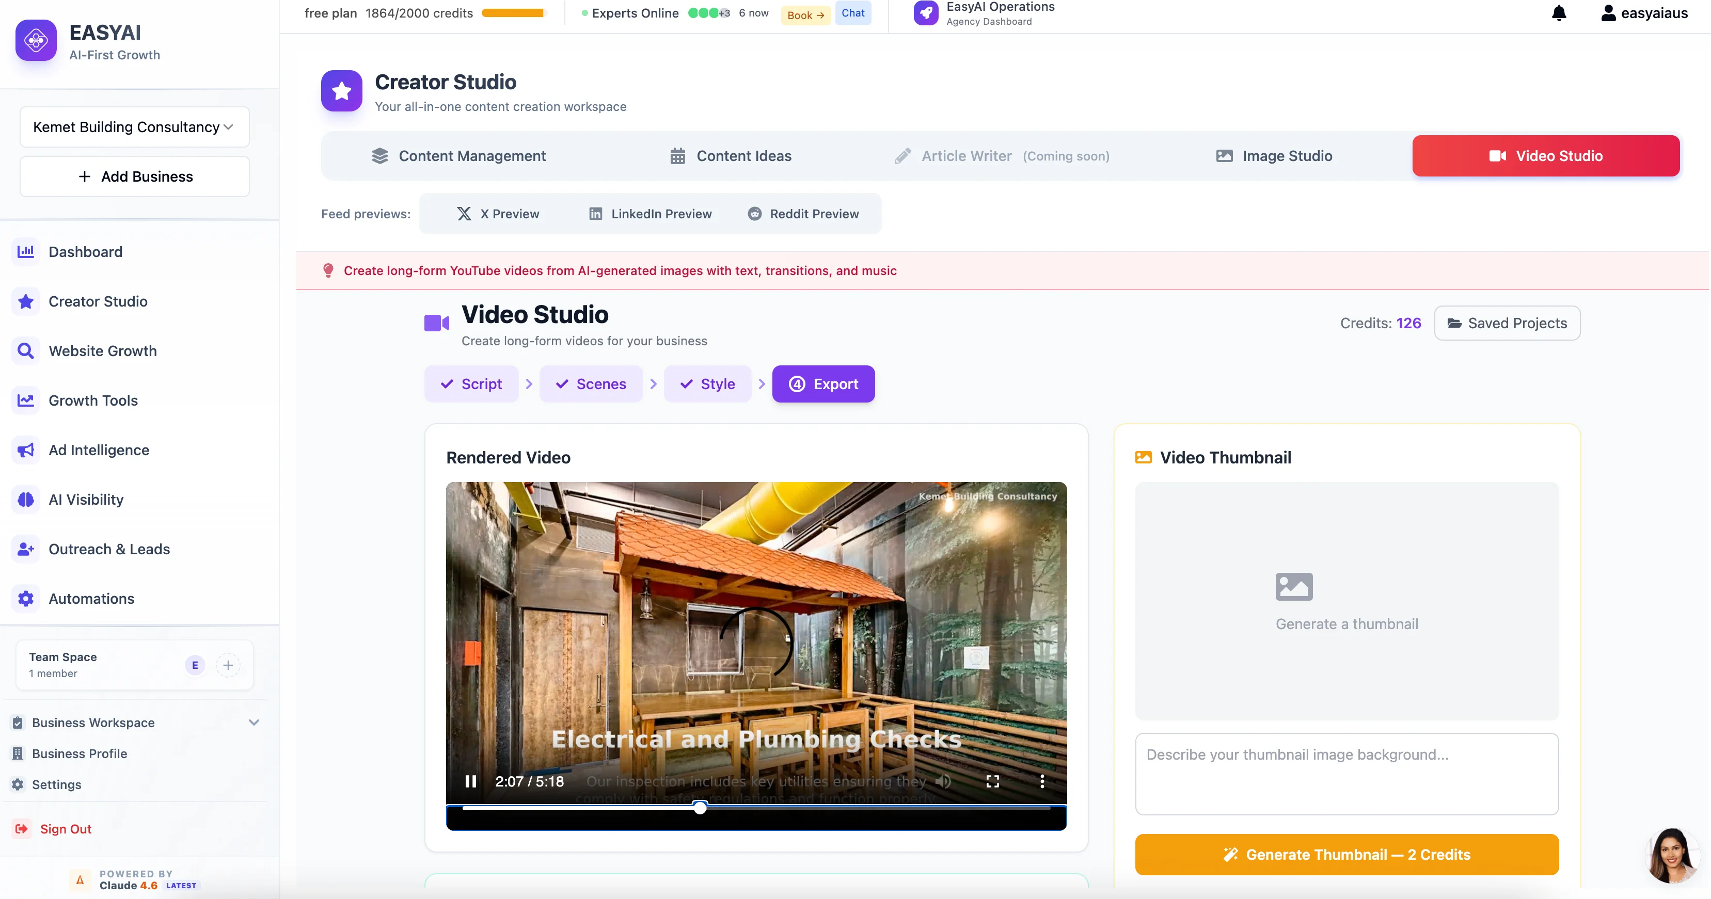Open the Creator Studio sidebar icon
This screenshot has height=899, width=1711.
pyautogui.click(x=25, y=301)
